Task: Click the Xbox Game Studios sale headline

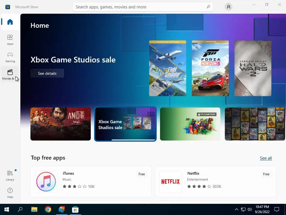Action: click(x=73, y=60)
